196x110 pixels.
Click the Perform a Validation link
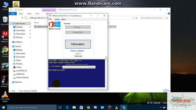click(77, 51)
